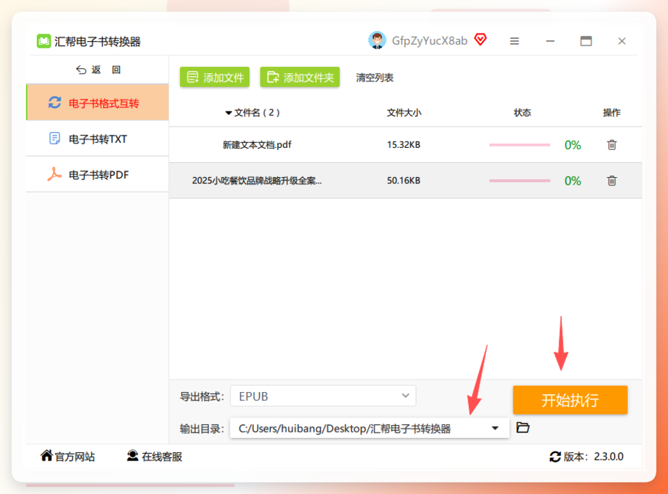Screen dimensions: 668x494
Task: Click the customer service headset icon
Action: 133,456
